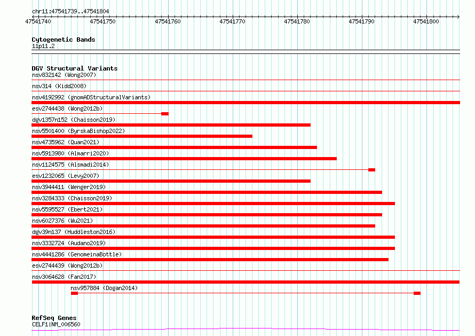The image size is (475, 336).
Task: Click ruler position 47541790
Action: [x=362, y=21]
